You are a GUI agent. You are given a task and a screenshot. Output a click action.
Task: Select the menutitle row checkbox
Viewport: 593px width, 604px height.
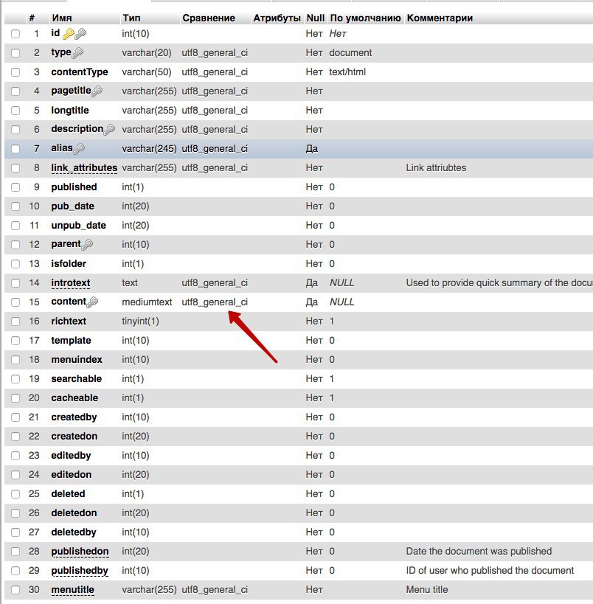tap(15, 590)
